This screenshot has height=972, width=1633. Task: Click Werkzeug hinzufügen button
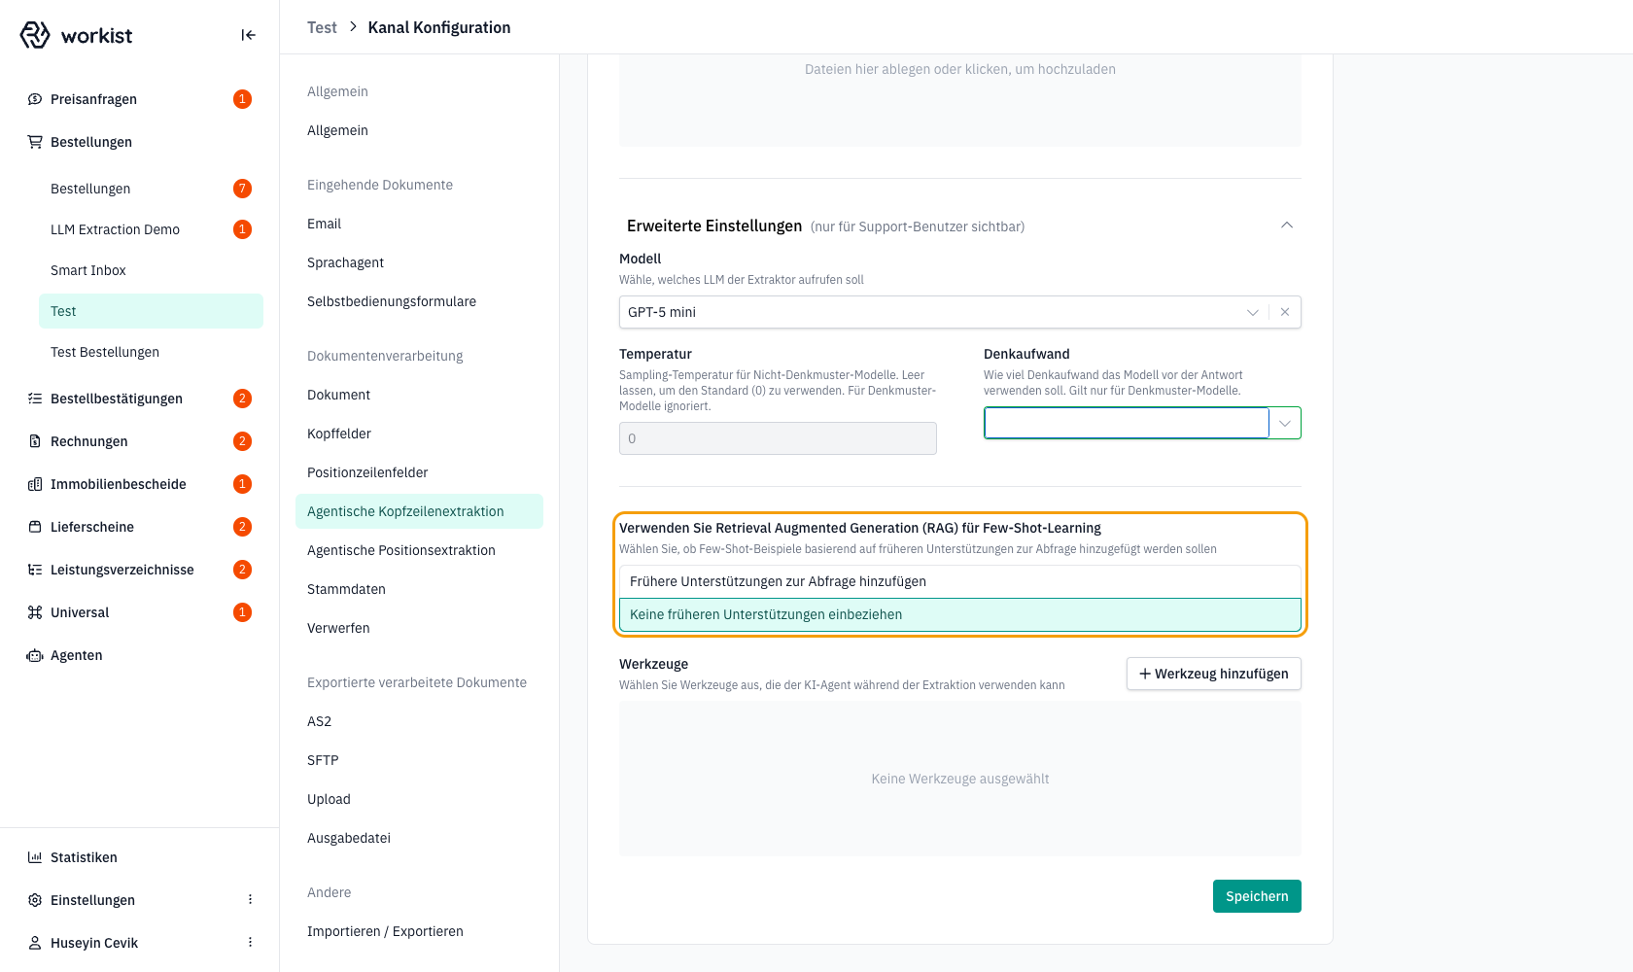[1214, 674]
